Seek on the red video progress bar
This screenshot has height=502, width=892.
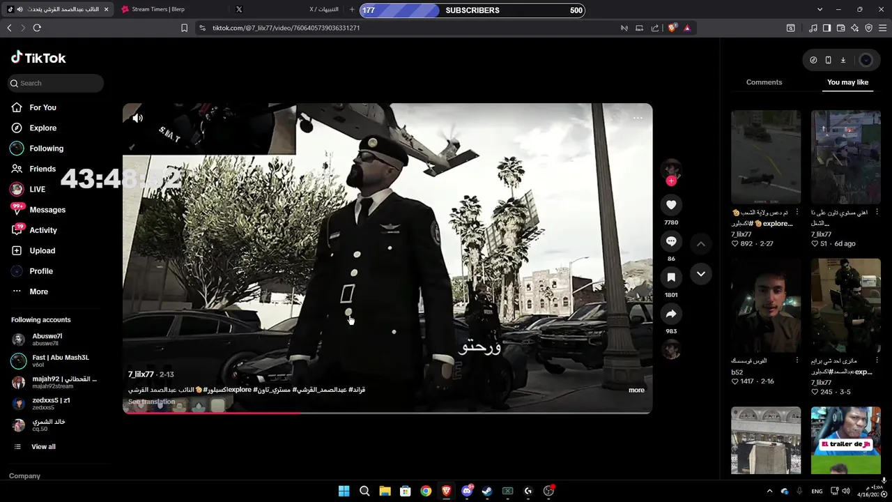(387, 413)
